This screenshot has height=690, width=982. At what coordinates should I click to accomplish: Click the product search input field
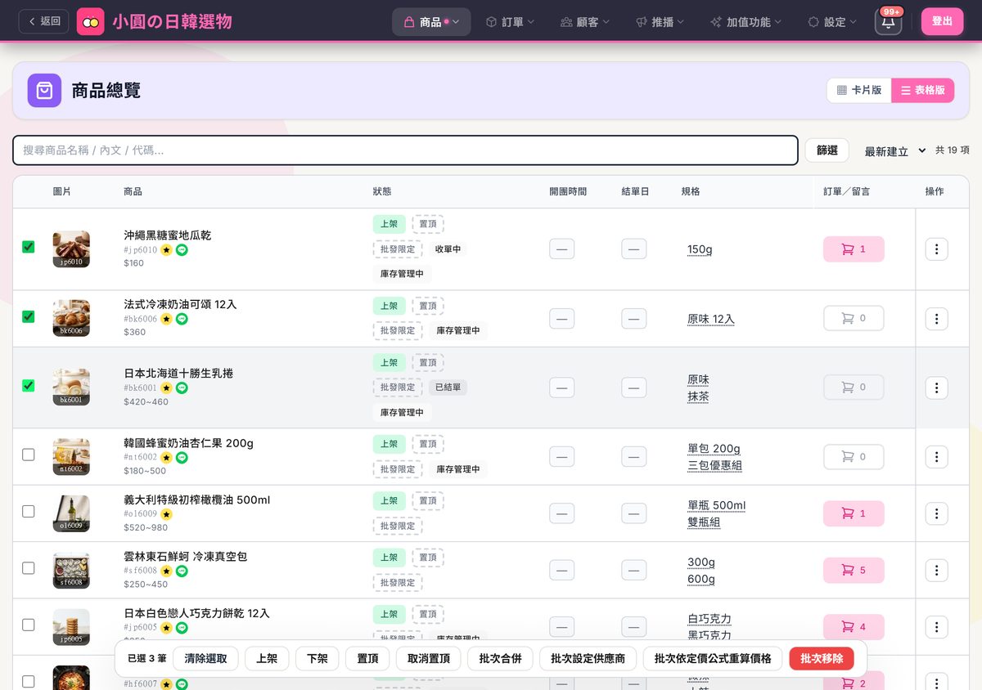coord(405,150)
